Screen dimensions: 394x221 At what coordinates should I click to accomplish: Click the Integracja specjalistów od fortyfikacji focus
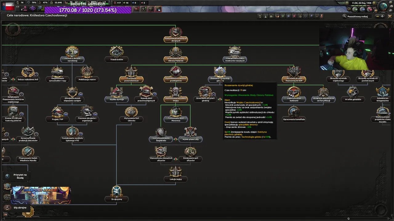pyautogui.click(x=324, y=95)
